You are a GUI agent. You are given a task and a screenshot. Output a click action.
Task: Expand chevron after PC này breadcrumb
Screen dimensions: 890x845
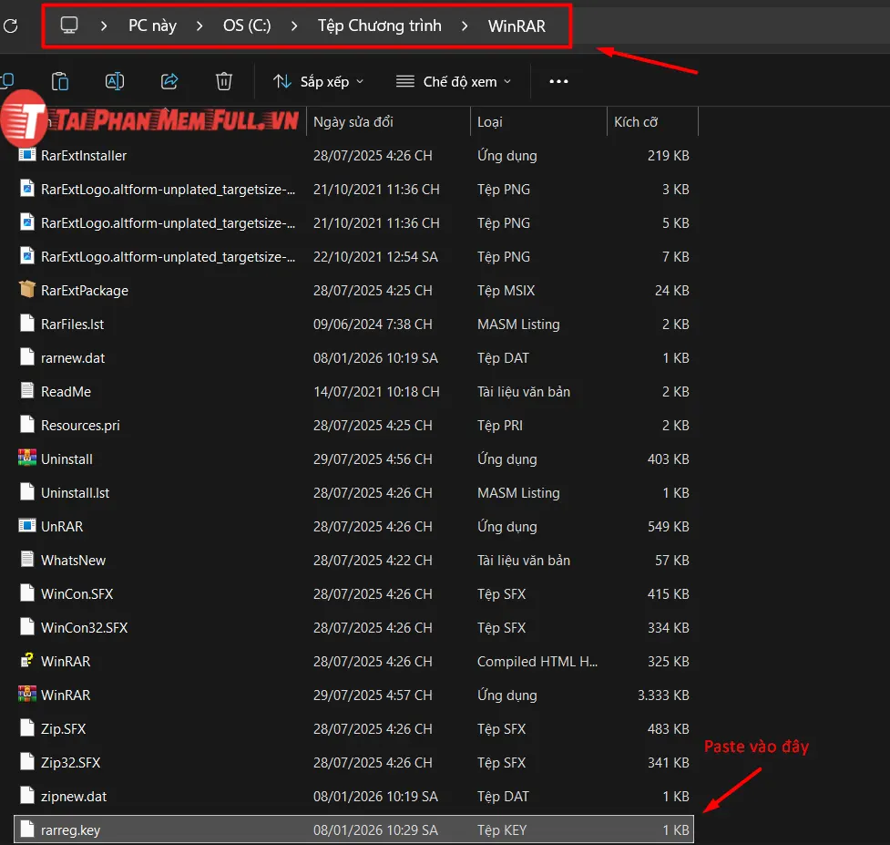point(199,26)
